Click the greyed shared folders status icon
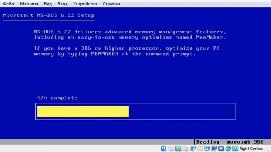Viewport: 271px width, 152px height. (199, 148)
